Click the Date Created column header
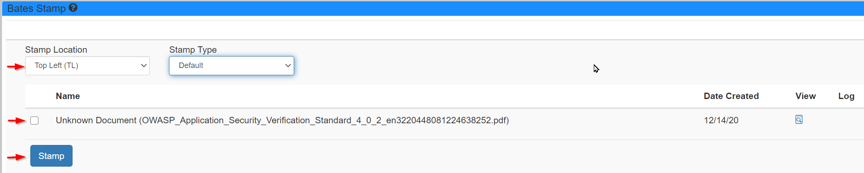 731,96
